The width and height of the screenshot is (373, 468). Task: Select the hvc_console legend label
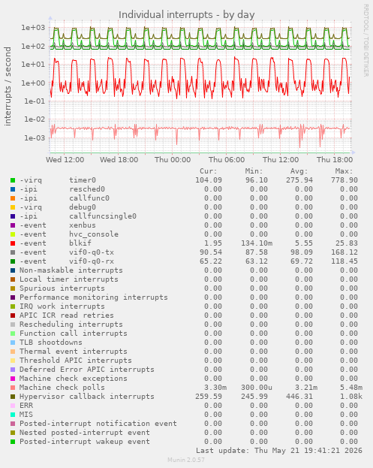tap(94, 234)
